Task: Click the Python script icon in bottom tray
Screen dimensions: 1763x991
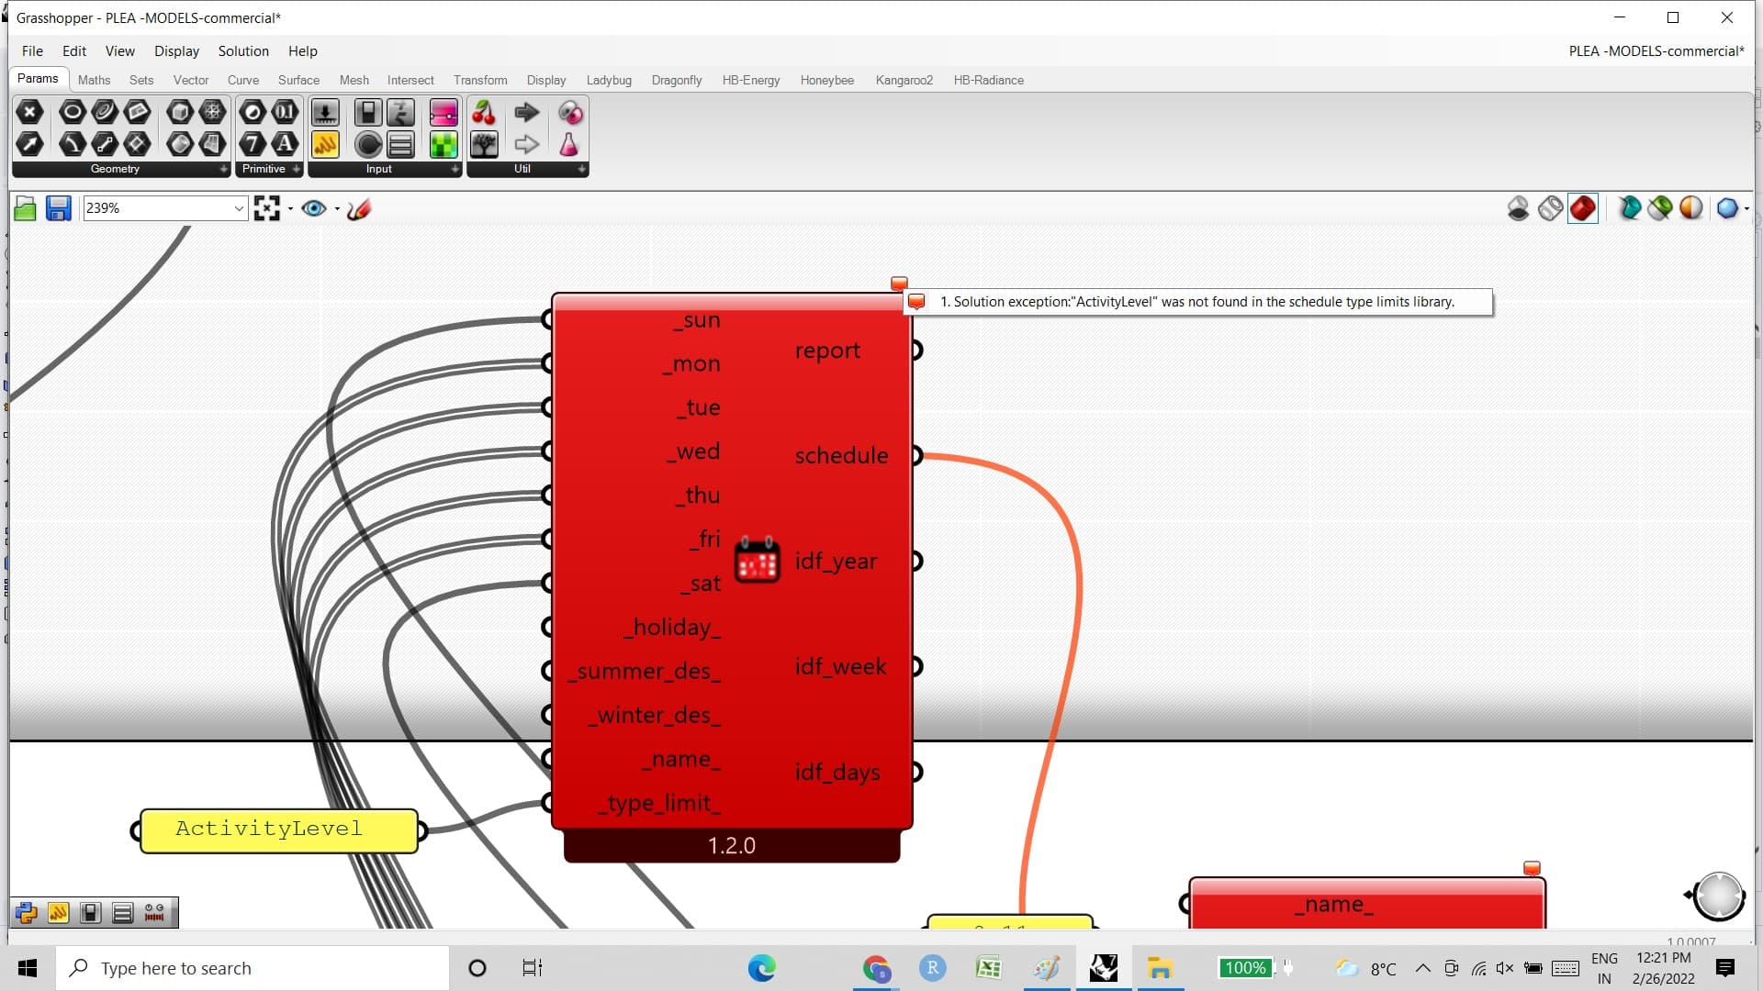Action: tap(26, 912)
